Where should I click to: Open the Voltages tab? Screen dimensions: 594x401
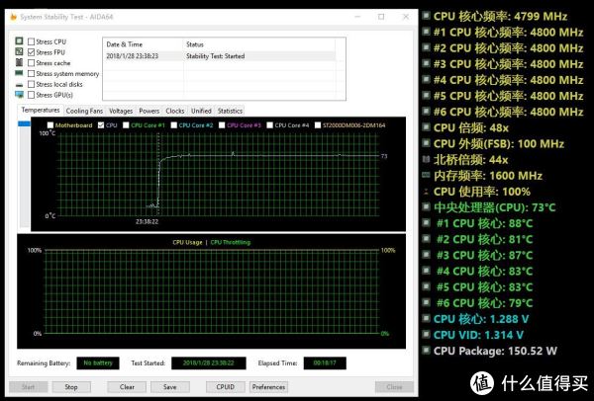click(x=121, y=111)
